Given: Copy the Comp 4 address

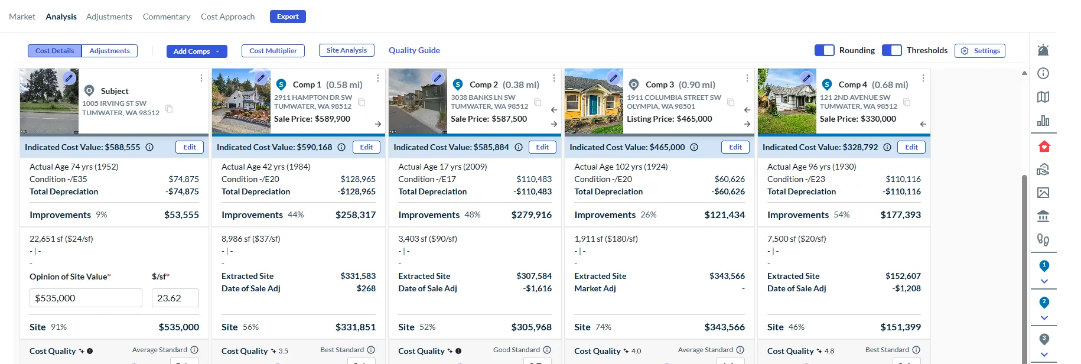Looking at the screenshot, I should click(907, 102).
